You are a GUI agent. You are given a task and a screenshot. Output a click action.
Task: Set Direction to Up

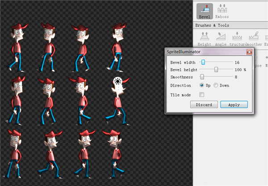pos(202,85)
